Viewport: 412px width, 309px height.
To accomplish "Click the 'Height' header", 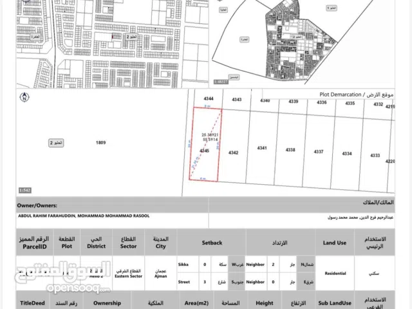I will pos(265,303).
